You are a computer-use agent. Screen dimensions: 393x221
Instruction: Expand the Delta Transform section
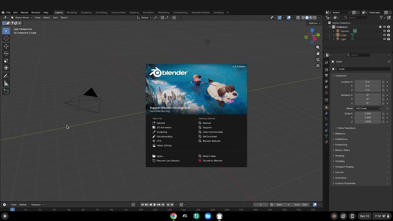pyautogui.click(x=347, y=128)
